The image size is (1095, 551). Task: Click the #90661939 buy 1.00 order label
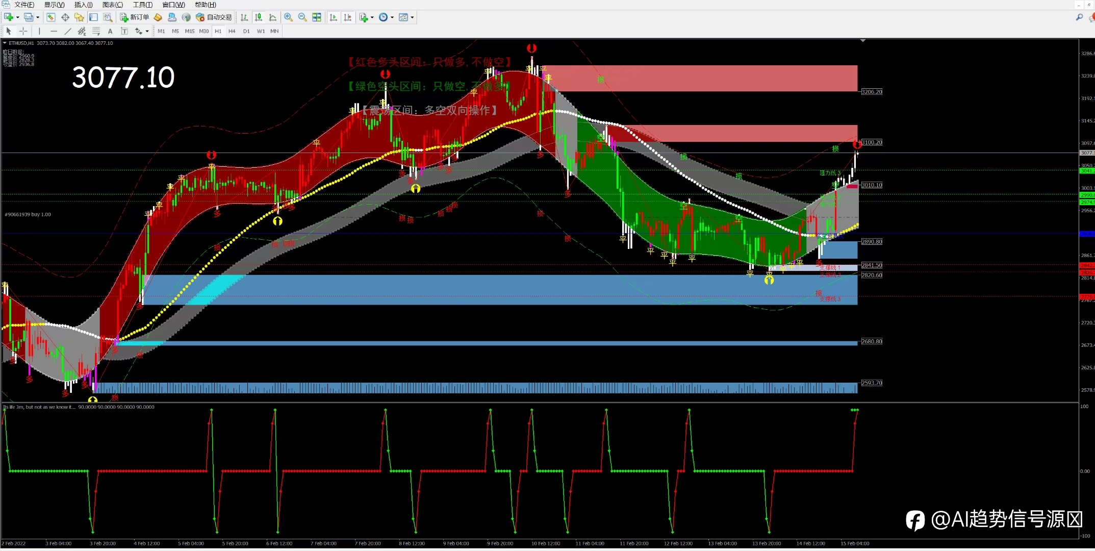28,214
